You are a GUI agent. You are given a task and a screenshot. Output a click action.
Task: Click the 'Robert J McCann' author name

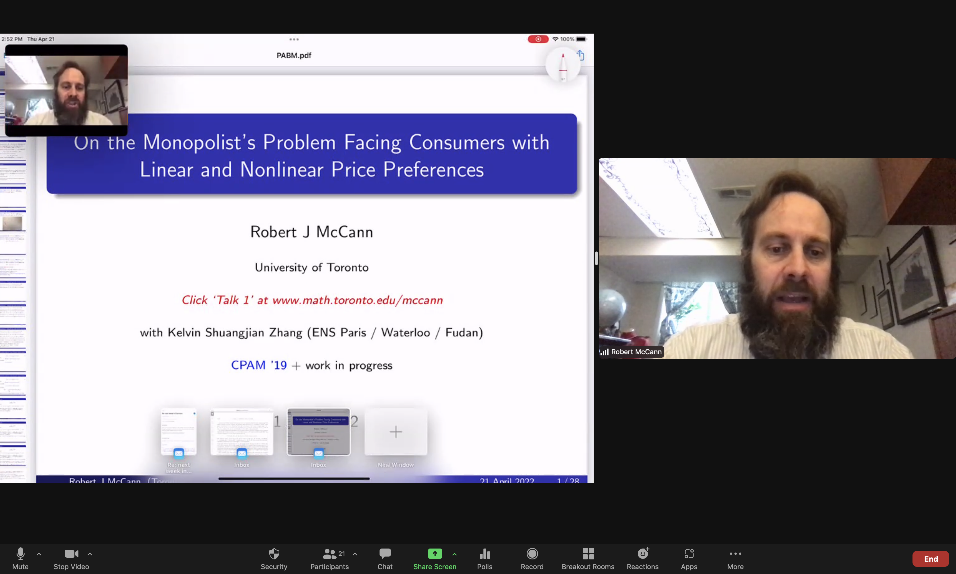[311, 232]
